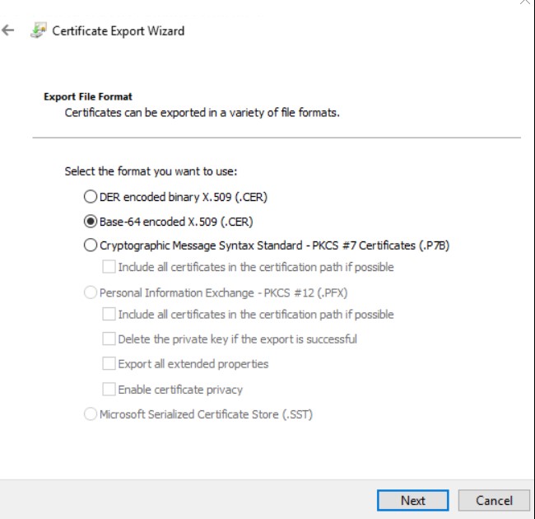Click the 'Certificates can be exported' description

tap(202, 112)
